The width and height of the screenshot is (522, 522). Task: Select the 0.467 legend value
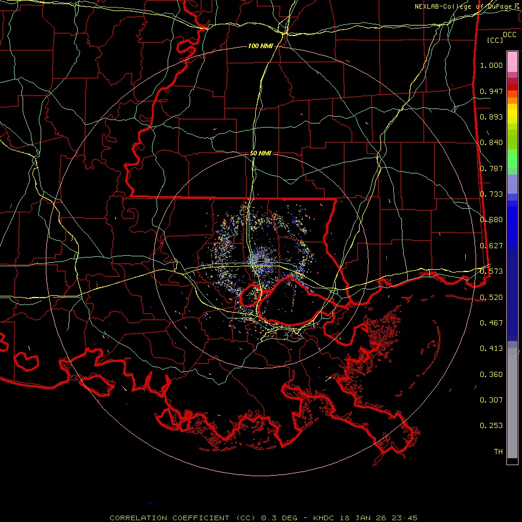coord(491,323)
